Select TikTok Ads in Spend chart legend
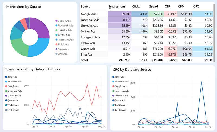This screenshot has height=132, width=217. point(12,105)
